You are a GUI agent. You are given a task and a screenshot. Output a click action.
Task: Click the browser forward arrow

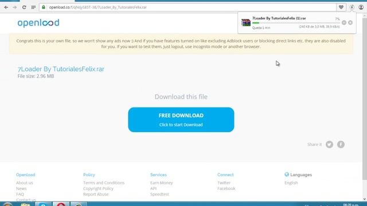click(x=15, y=7)
